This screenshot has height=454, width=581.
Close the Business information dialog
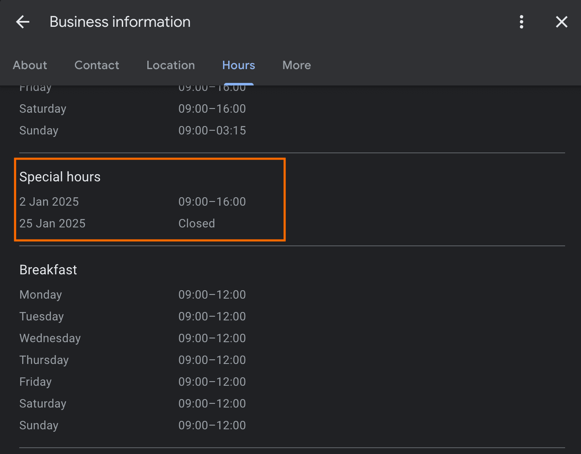pos(561,22)
